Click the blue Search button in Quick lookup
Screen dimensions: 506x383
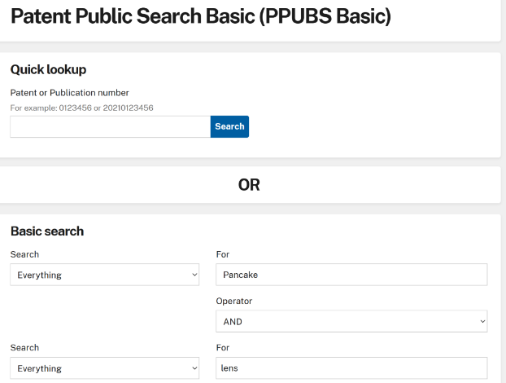pos(229,126)
